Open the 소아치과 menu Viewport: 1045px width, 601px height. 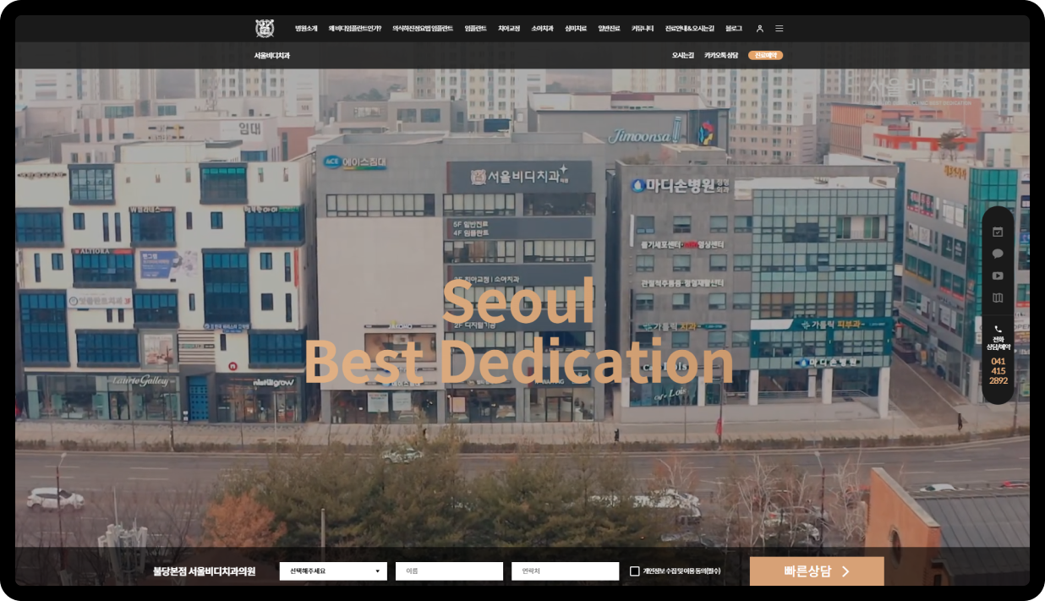542,29
